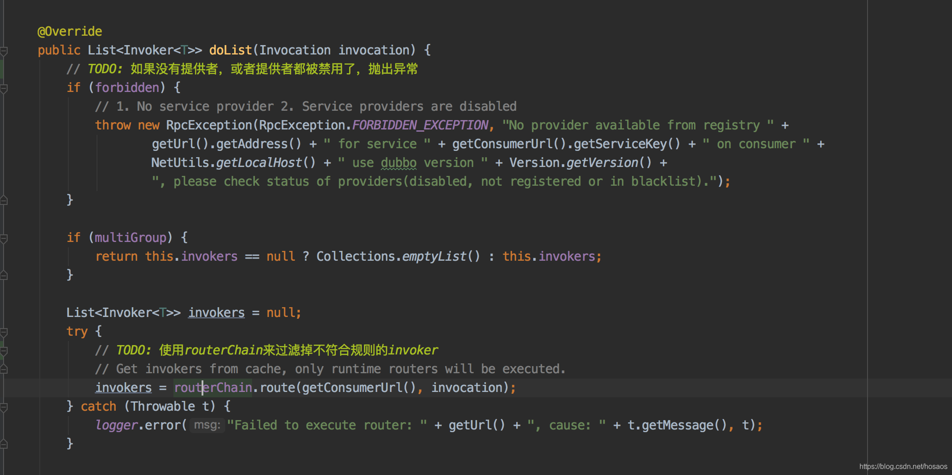Click the "No provider available from registry" string
Viewport: 952px width, 475px height.
pyautogui.click(x=638, y=125)
